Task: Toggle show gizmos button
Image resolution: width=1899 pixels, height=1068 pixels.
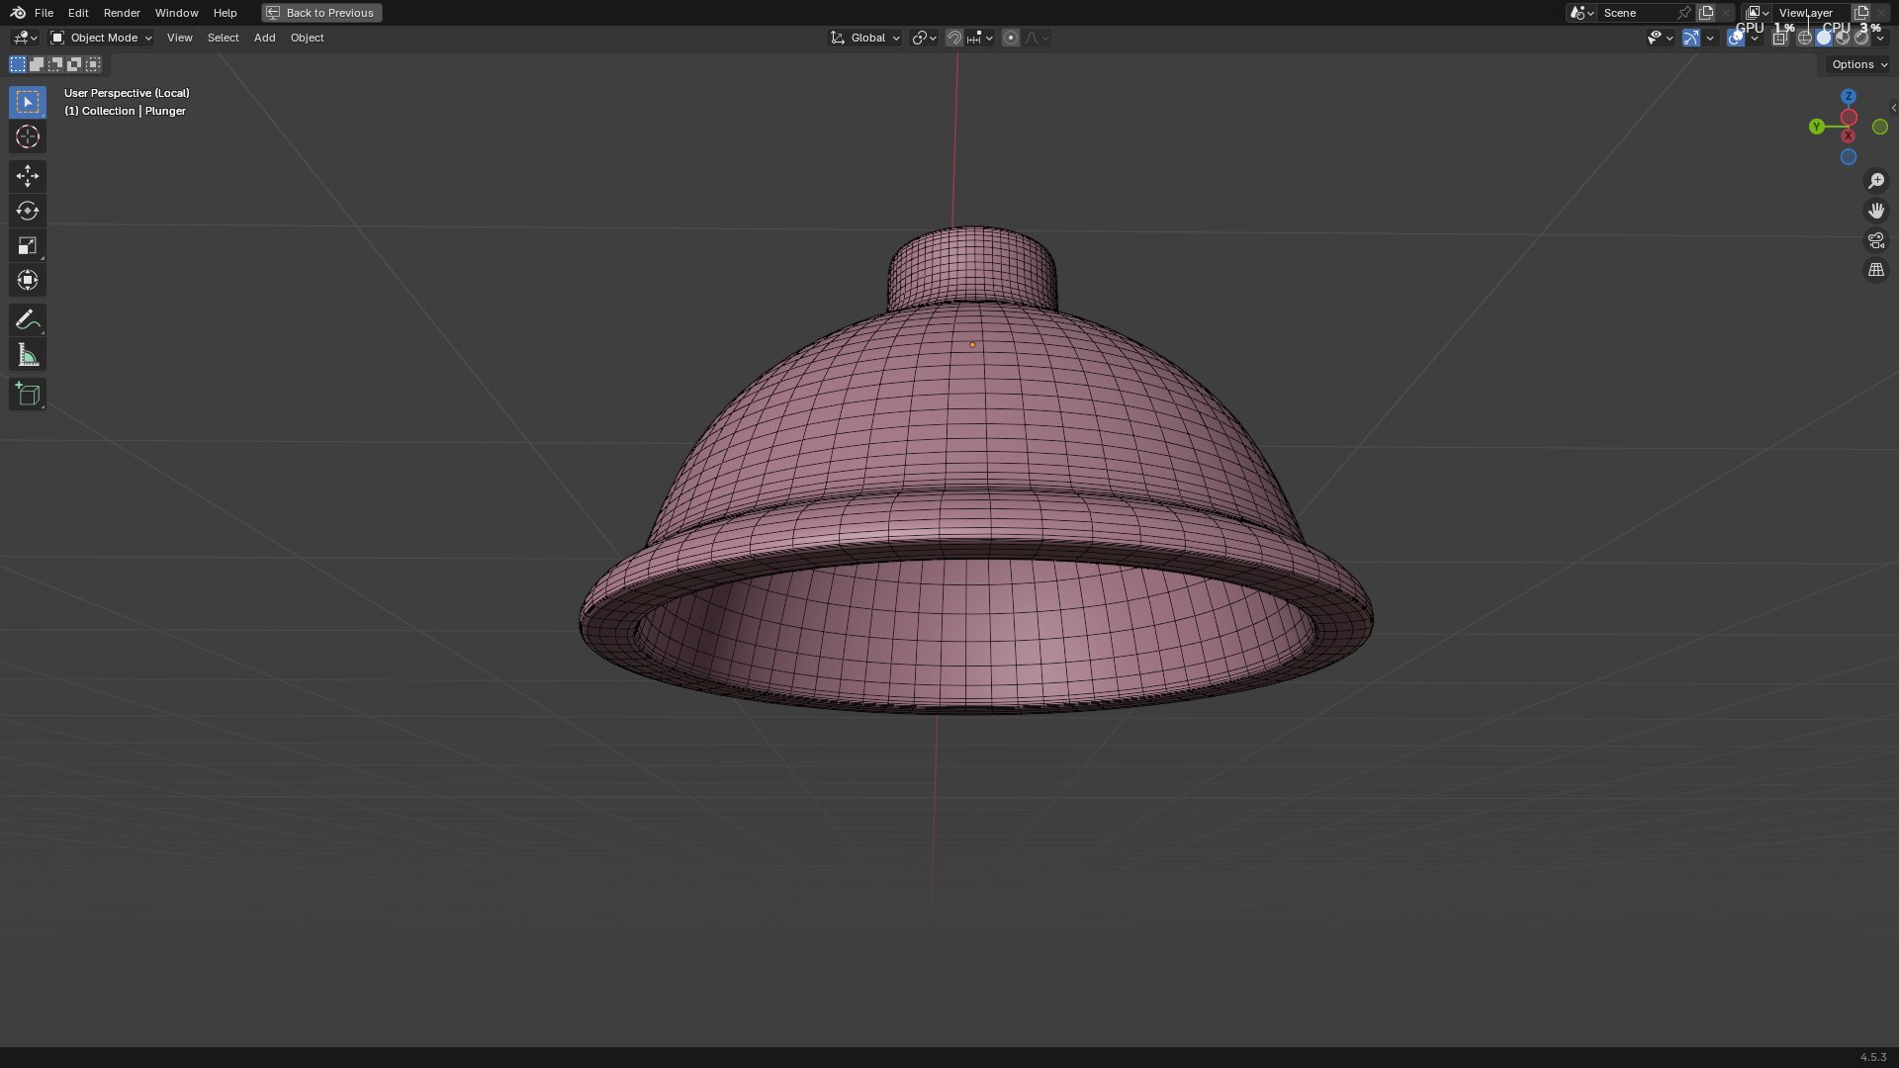Action: (x=1691, y=38)
